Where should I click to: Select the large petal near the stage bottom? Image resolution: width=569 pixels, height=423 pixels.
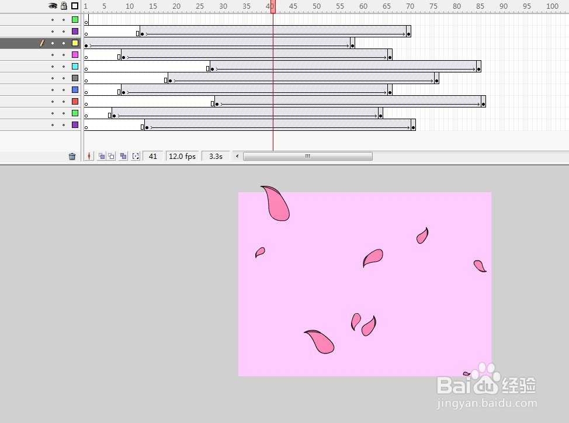point(320,342)
